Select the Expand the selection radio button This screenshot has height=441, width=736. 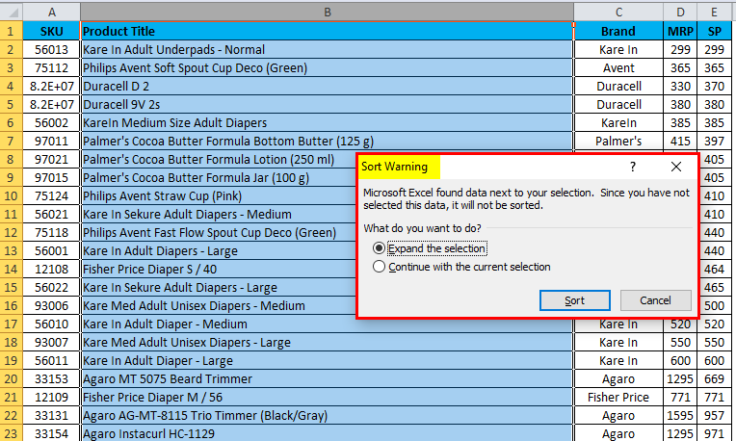[379, 248]
